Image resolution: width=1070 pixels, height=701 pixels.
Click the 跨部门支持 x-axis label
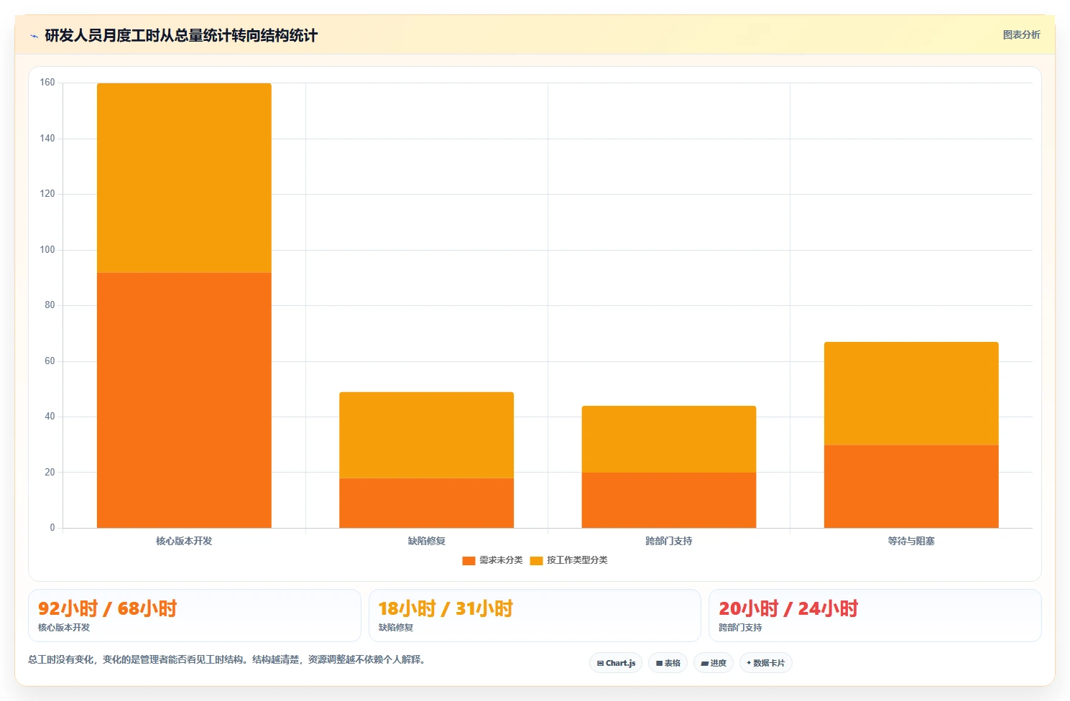668,541
